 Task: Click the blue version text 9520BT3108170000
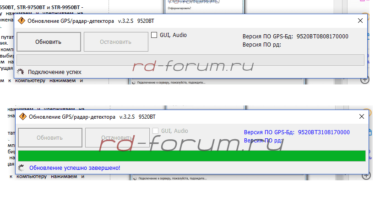[x=324, y=132]
